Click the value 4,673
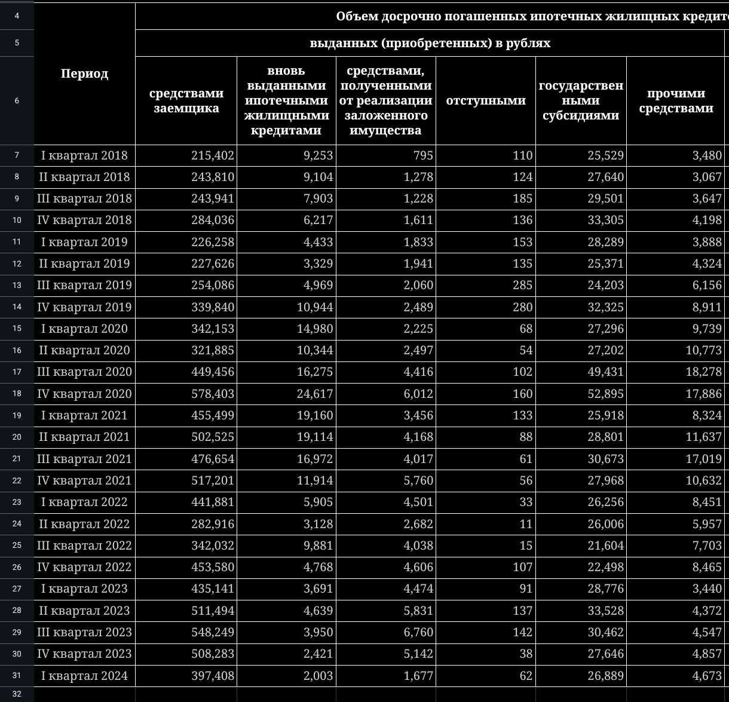 (676, 676)
